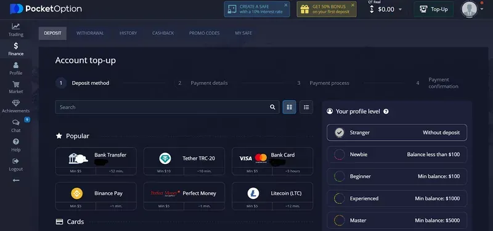Select the Beginner profile level

397,176
